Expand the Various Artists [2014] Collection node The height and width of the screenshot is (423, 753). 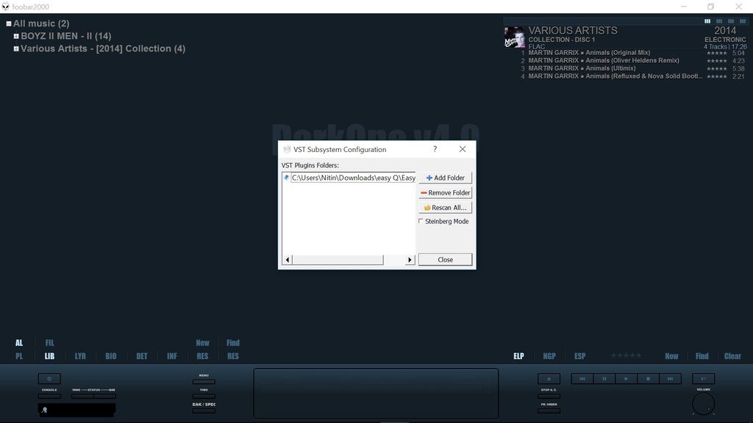coord(16,48)
